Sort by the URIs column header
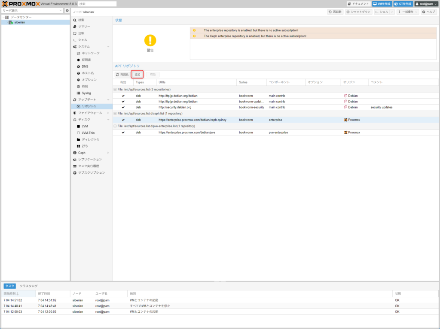Image resolution: width=440 pixels, height=329 pixels. click(x=196, y=82)
